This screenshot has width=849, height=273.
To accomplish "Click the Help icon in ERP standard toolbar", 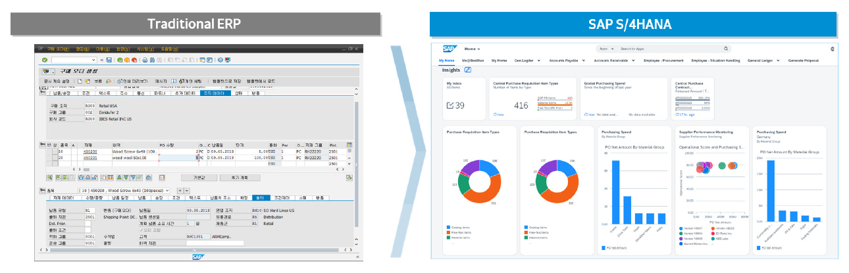I will 220,60.
